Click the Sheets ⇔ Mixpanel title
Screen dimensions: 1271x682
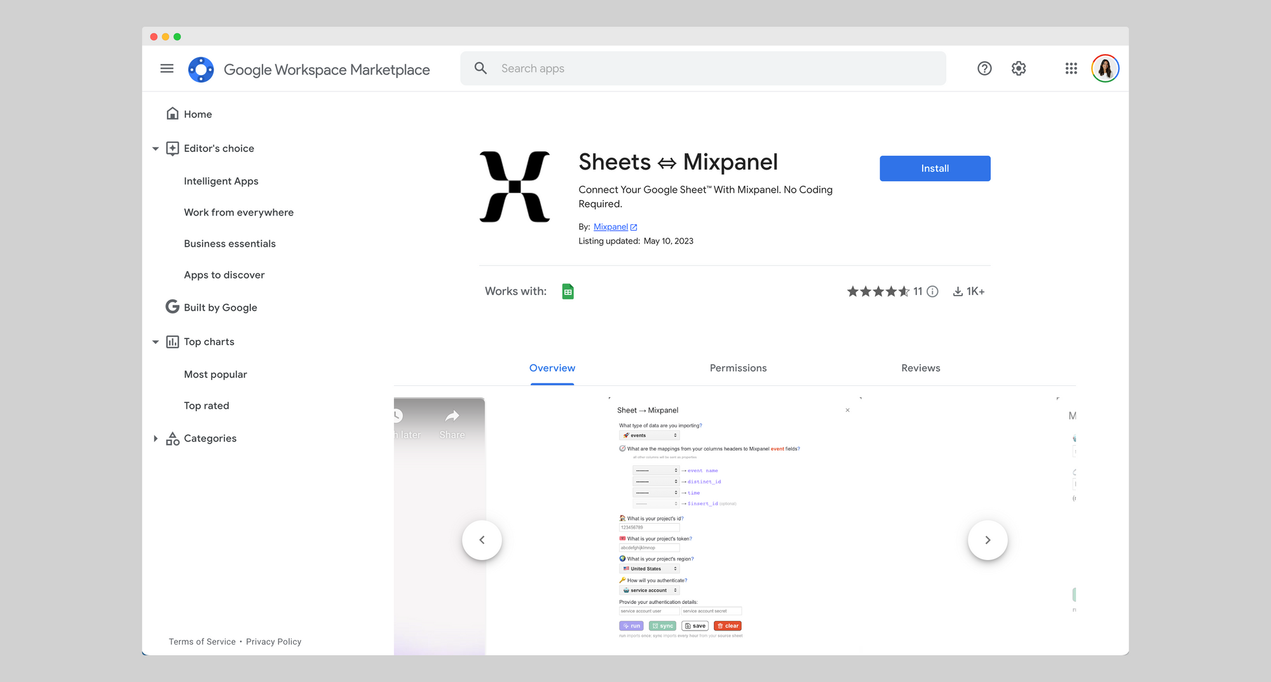677,162
